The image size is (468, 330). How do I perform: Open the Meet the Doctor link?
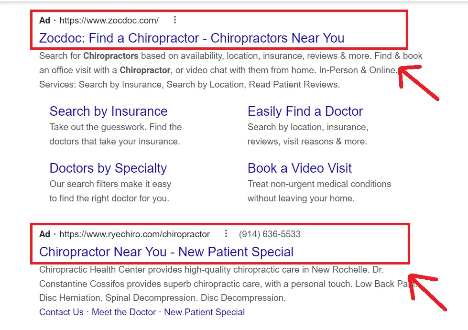124,312
